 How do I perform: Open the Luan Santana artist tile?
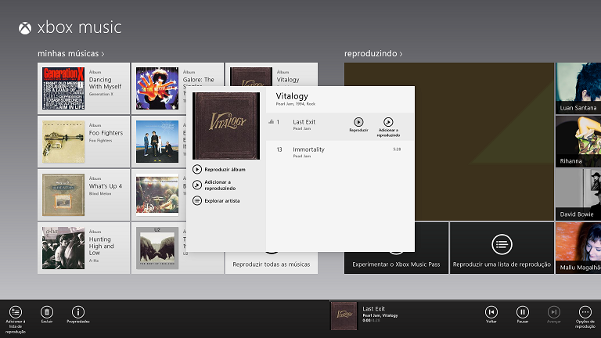pyautogui.click(x=578, y=88)
